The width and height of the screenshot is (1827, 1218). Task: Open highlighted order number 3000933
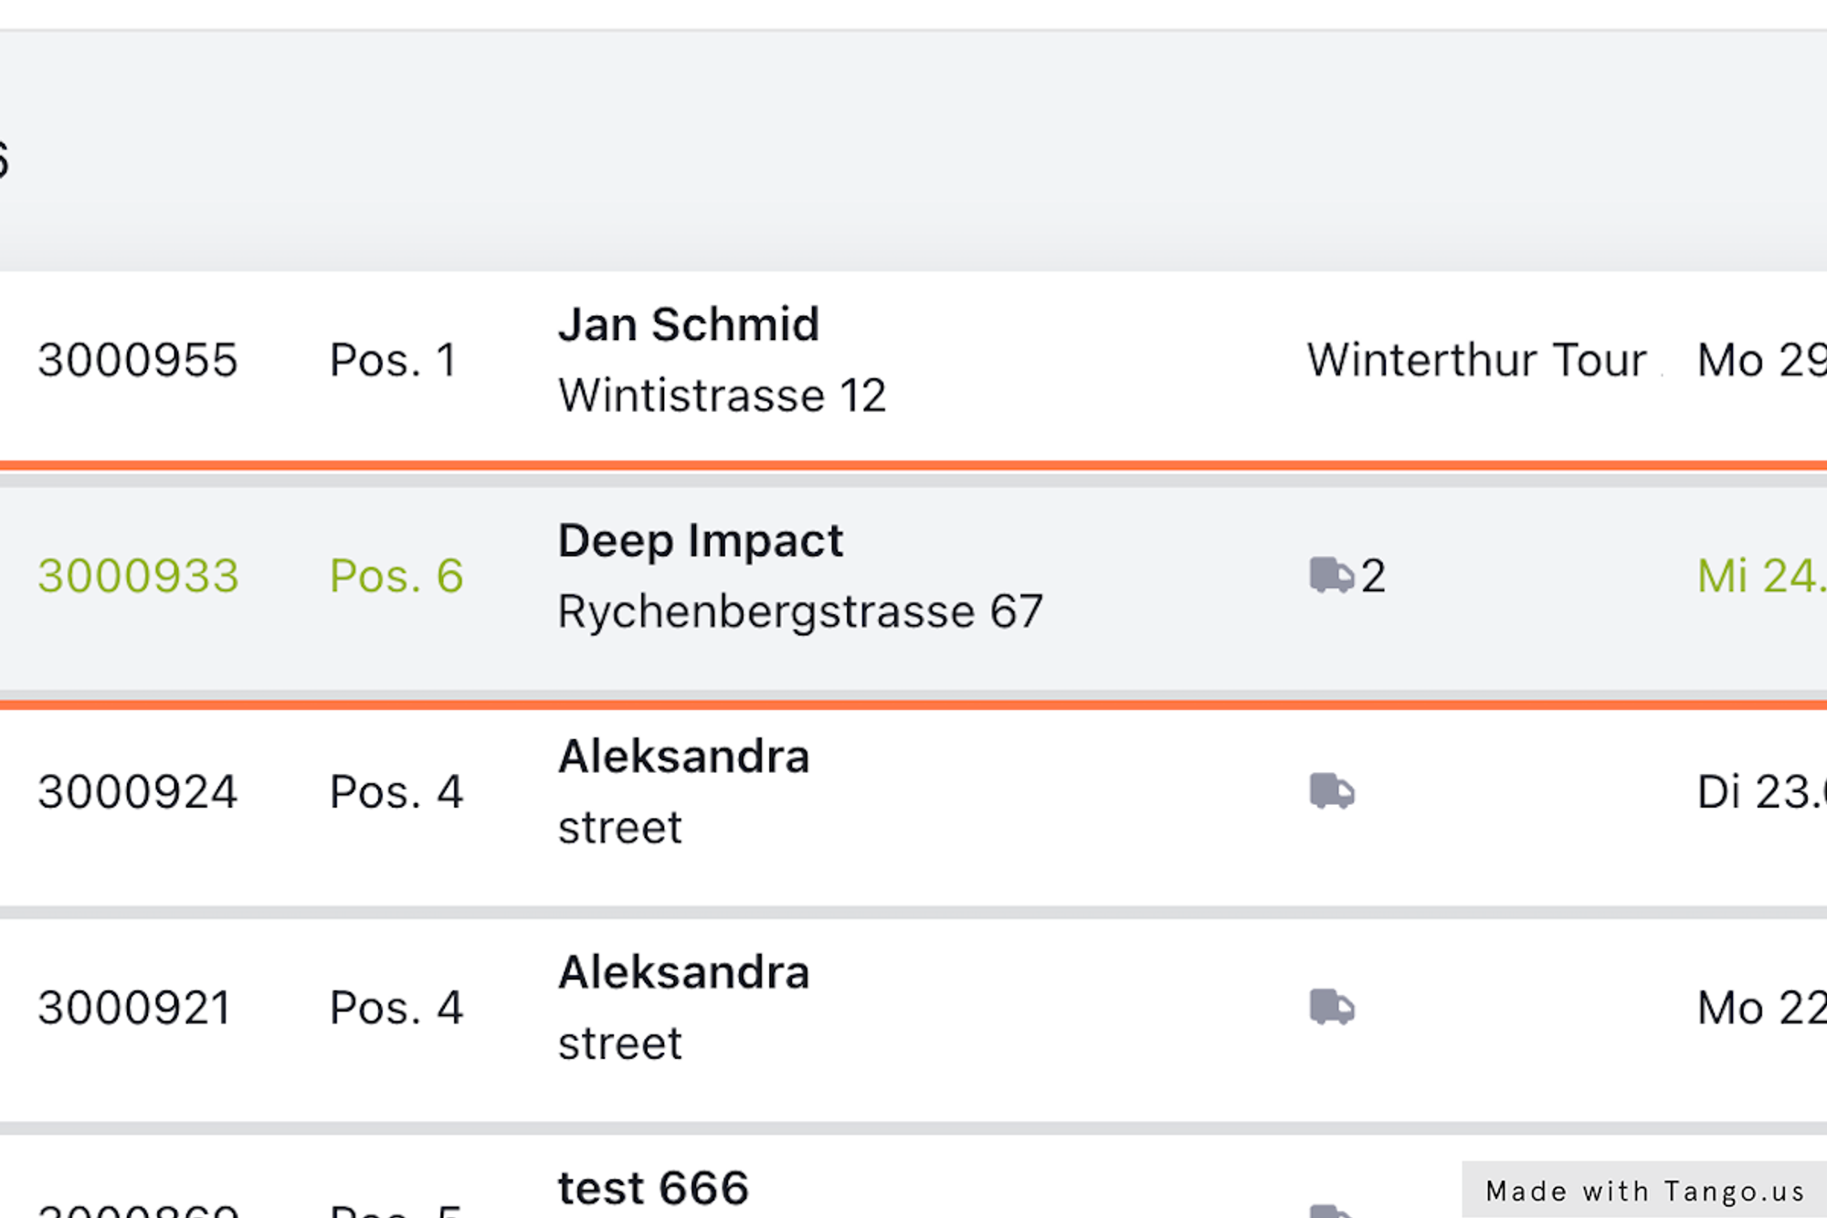(138, 576)
